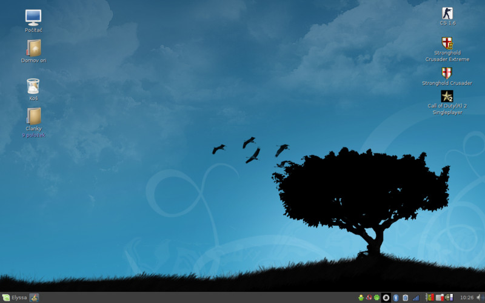Click the black circular tray icon
Viewport: 485px width, 303px height.
click(x=386, y=298)
